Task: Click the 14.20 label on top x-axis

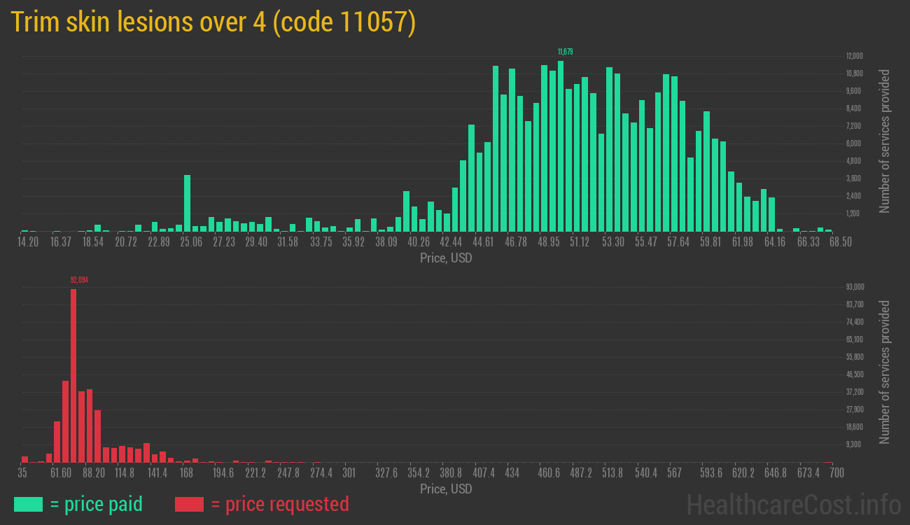Action: 28,242
